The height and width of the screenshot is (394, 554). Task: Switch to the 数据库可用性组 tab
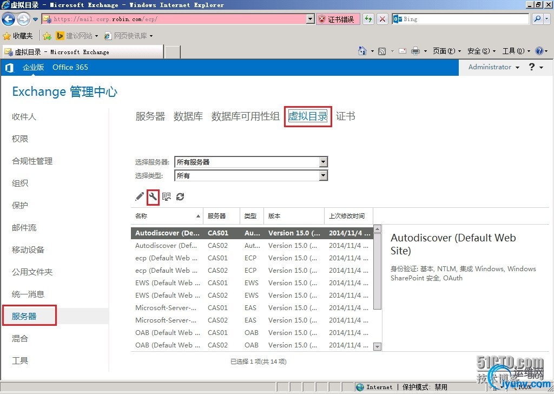point(245,116)
